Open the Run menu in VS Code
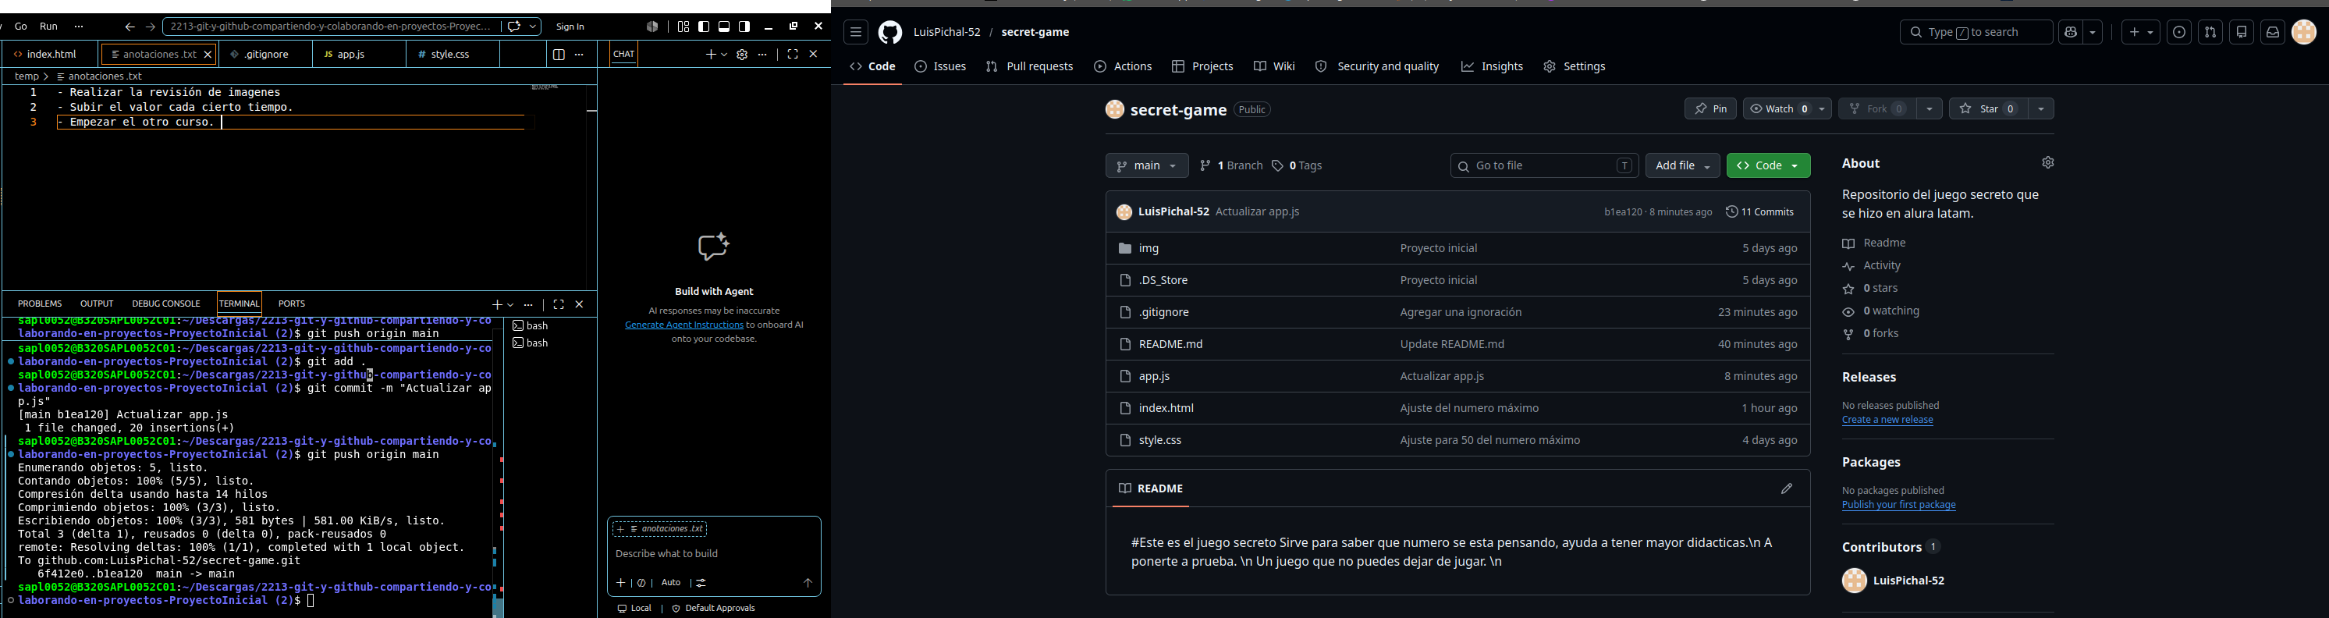 click(49, 27)
